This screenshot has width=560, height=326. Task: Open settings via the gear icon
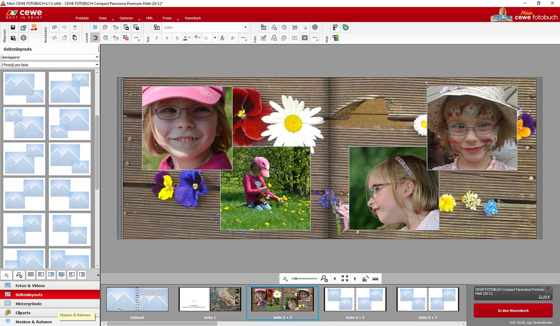[x=23, y=38]
